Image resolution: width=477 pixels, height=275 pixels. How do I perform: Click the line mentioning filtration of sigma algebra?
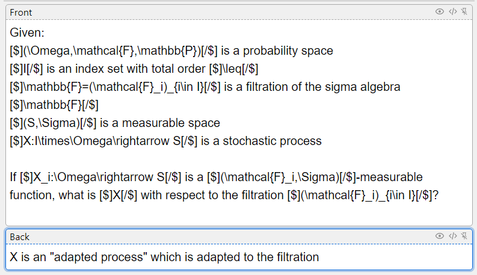(205, 87)
